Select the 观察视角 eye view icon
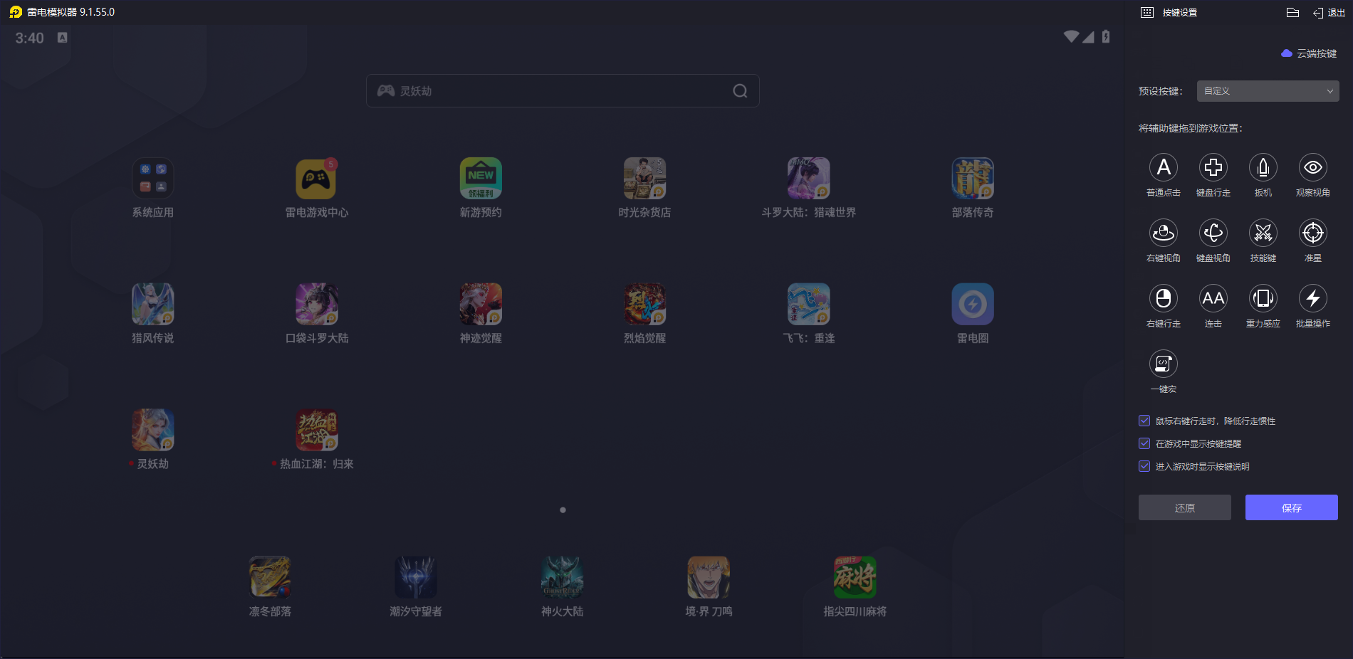Viewport: 1353px width, 659px height. 1313,168
